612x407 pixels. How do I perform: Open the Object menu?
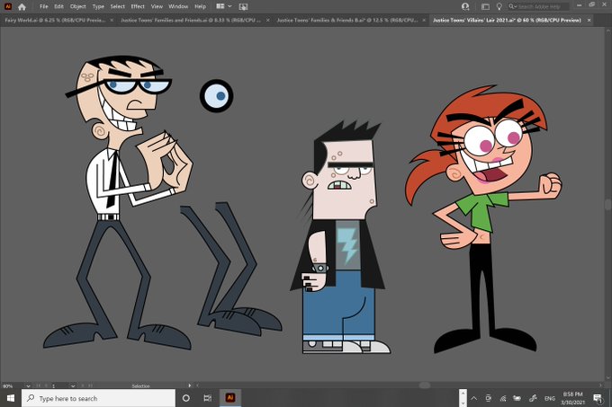[78, 6]
